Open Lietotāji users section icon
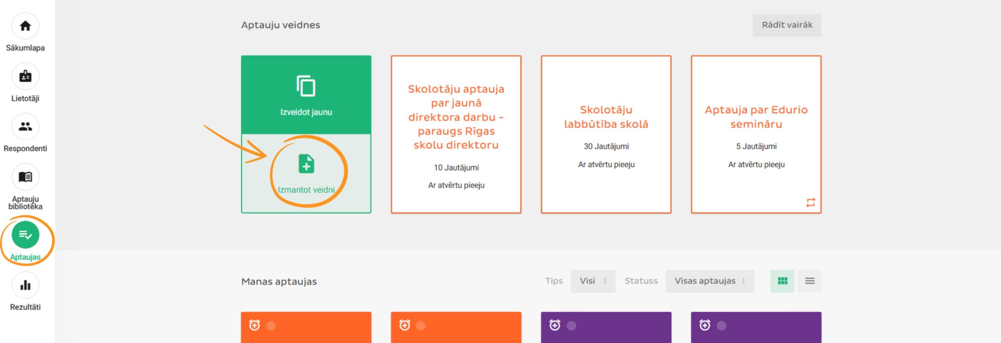This screenshot has height=343, width=1001. tap(25, 77)
